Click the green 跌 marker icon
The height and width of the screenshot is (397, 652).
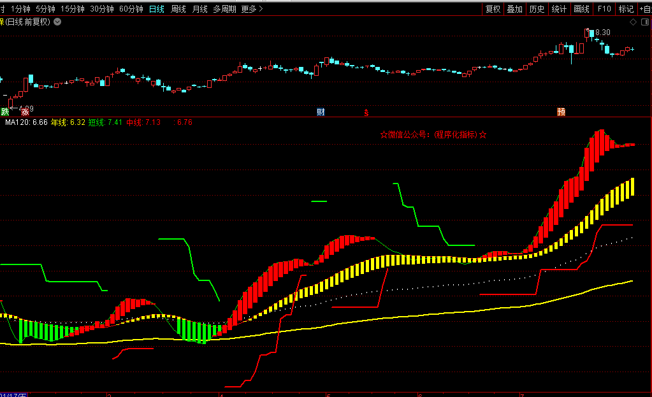[5, 112]
